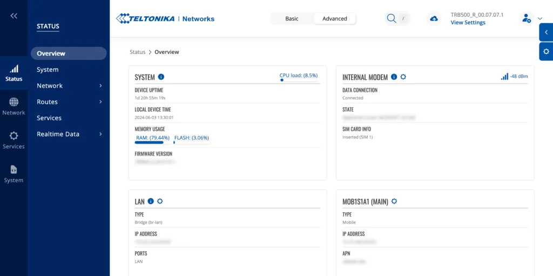Click the INTERNAL MODEM card title

pos(365,77)
